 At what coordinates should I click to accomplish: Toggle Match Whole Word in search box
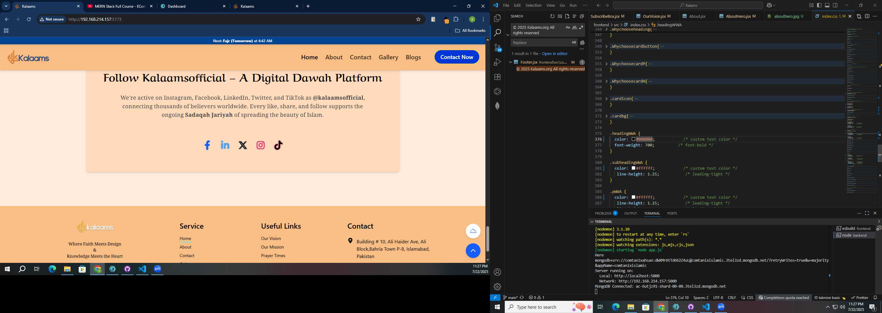click(x=574, y=27)
